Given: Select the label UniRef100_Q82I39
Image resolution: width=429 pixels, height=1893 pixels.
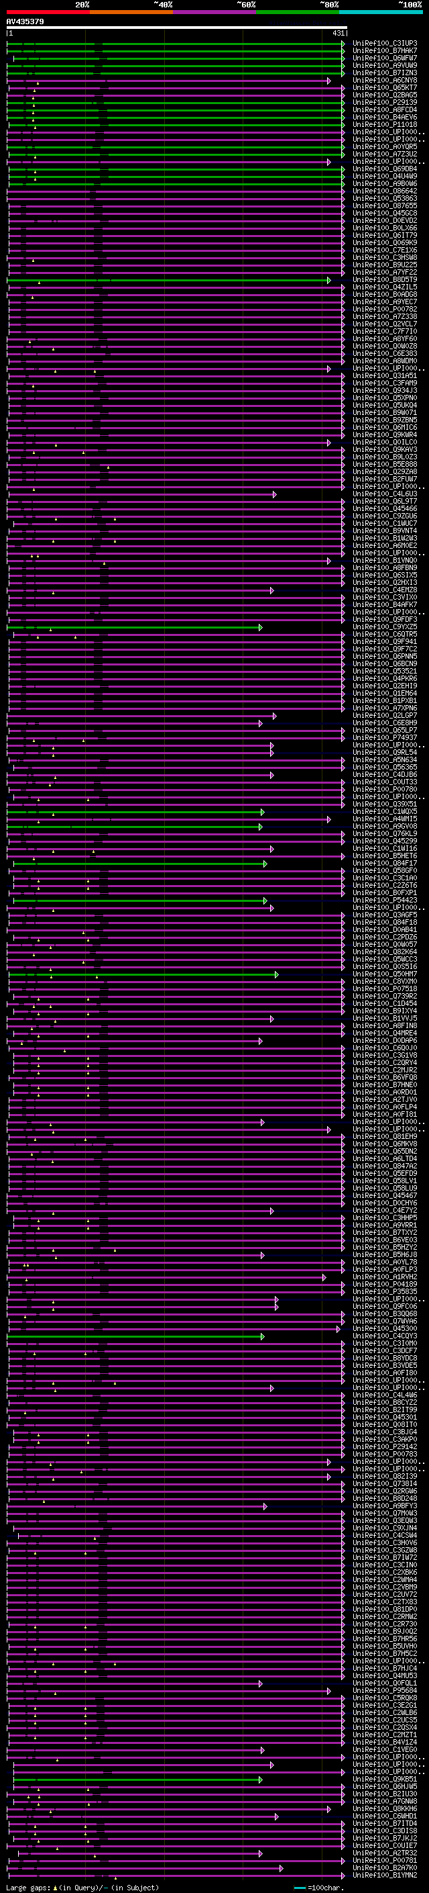Looking at the screenshot, I should [x=384, y=1477].
